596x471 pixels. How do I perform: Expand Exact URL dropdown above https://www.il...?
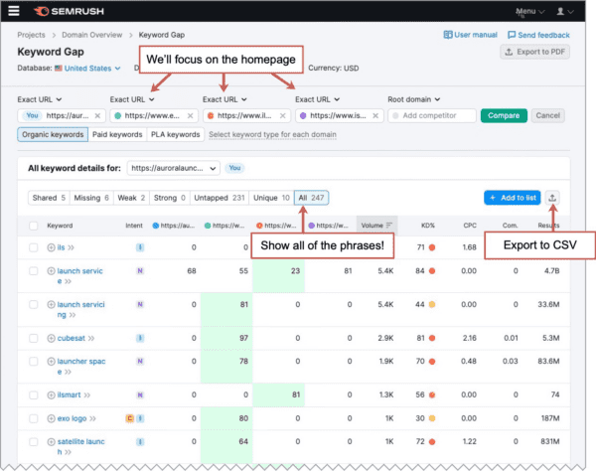click(224, 99)
